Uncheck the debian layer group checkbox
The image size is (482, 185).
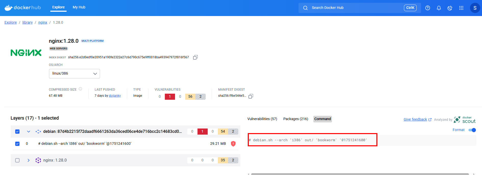coord(17,132)
